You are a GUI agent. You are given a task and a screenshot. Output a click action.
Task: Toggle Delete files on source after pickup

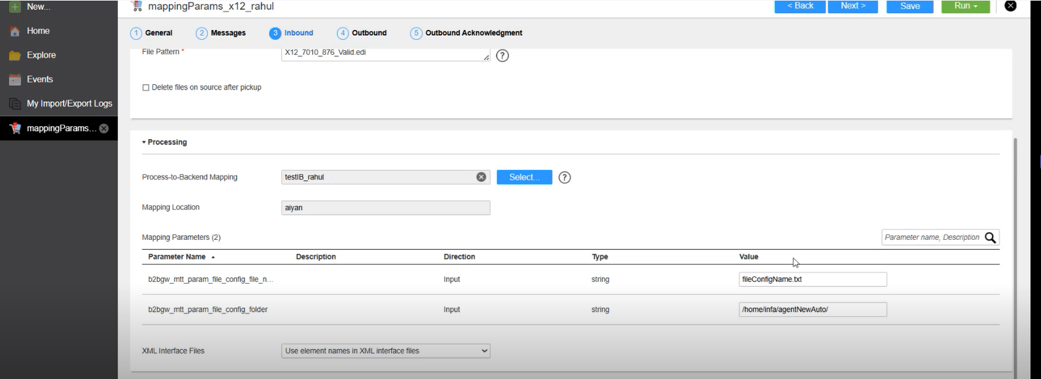[x=146, y=88]
